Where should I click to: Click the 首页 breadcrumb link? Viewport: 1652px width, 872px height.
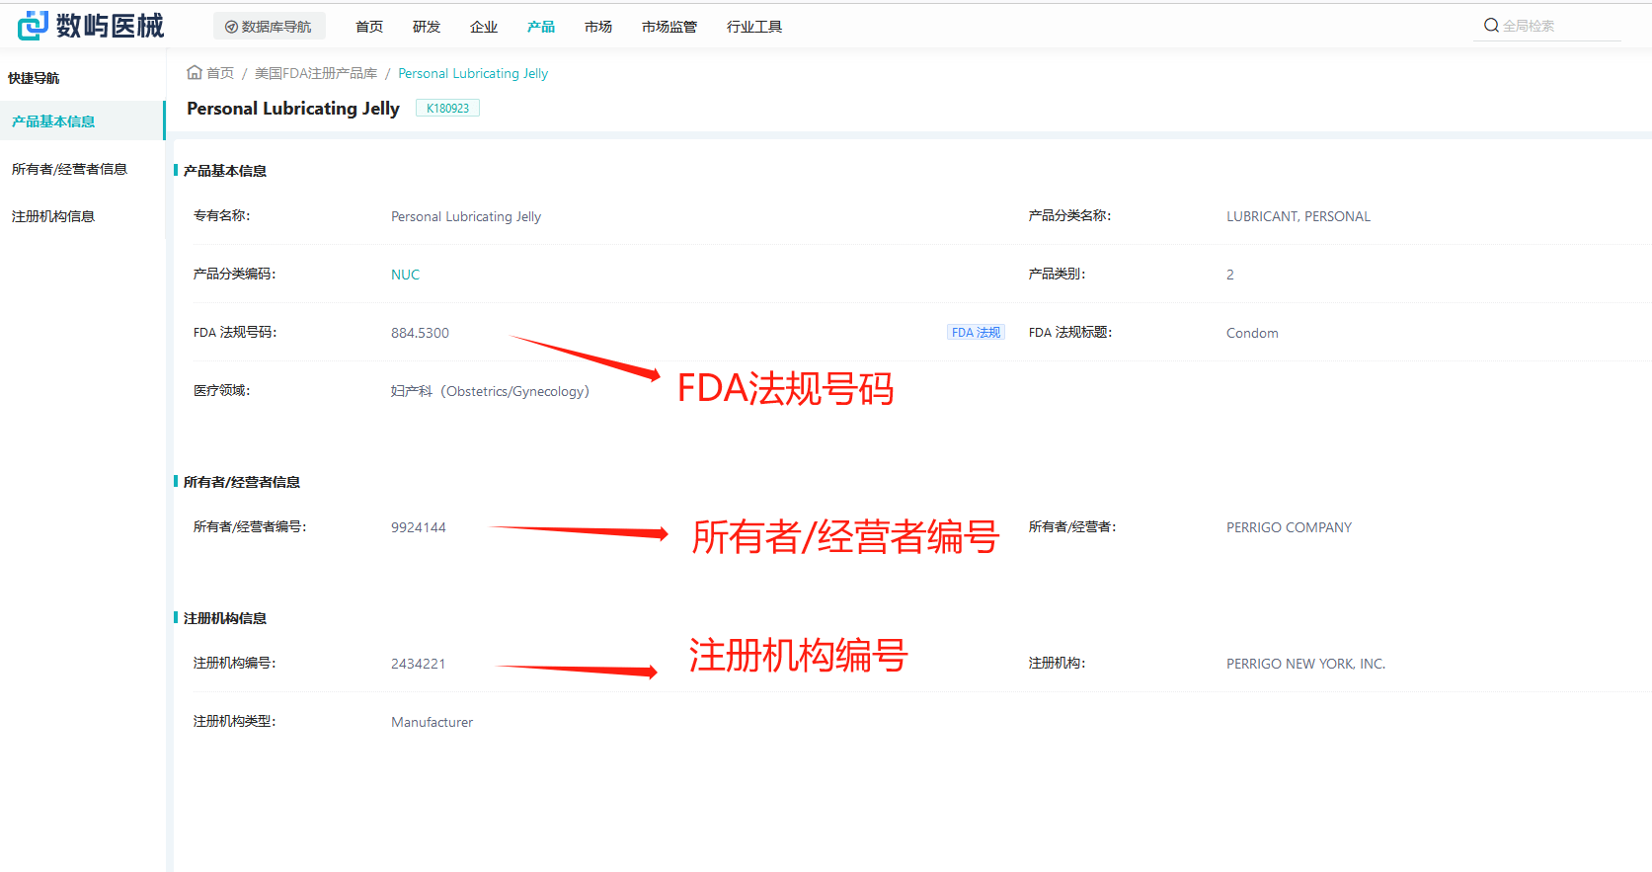[220, 73]
